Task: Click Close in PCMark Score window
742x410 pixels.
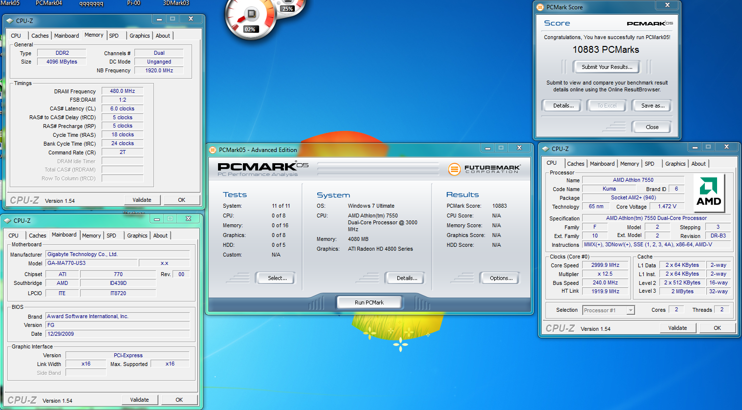Action: coord(652,127)
